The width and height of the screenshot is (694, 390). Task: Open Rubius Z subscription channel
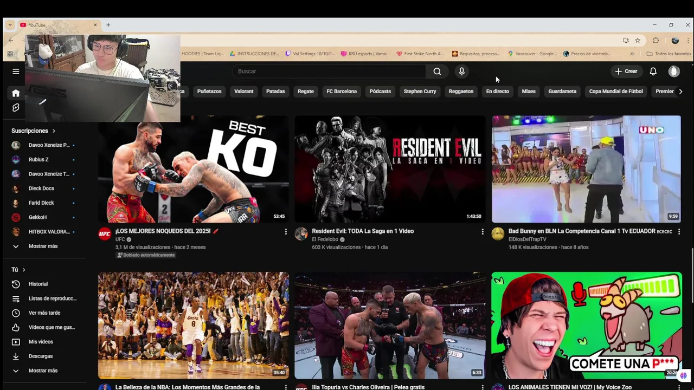(43, 159)
